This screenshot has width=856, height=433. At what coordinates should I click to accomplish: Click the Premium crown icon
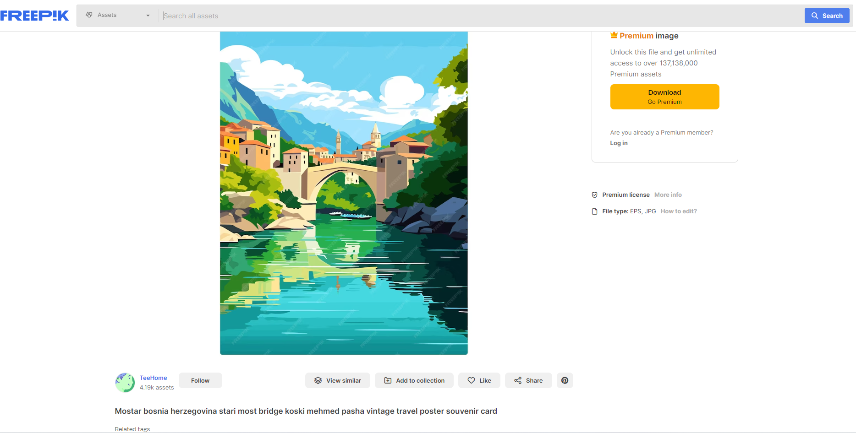point(614,35)
